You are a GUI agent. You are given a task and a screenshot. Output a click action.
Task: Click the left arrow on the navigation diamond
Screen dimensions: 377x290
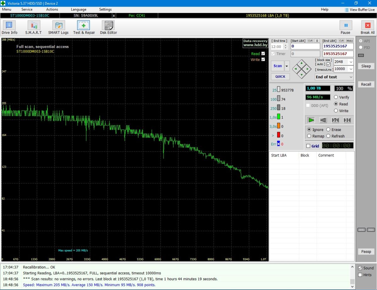click(x=296, y=69)
